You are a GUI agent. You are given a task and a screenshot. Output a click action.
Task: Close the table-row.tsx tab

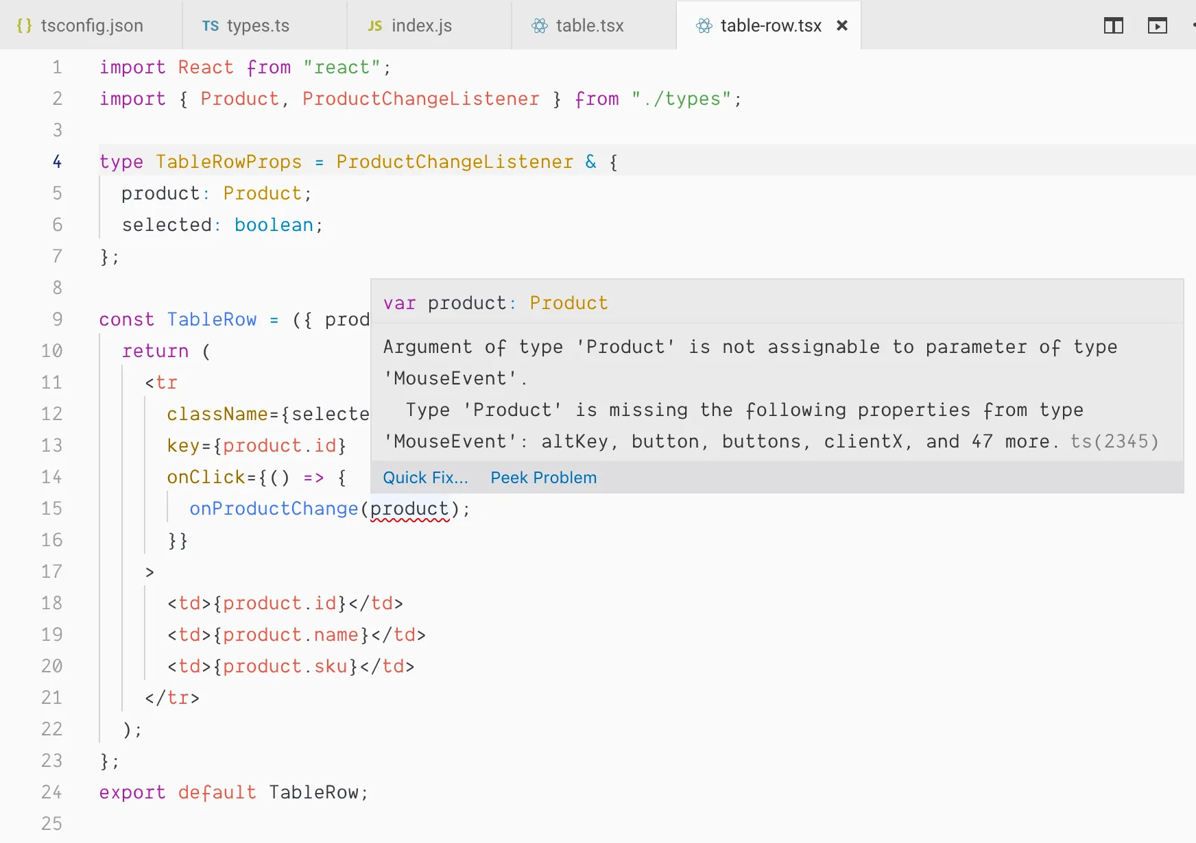pos(842,25)
